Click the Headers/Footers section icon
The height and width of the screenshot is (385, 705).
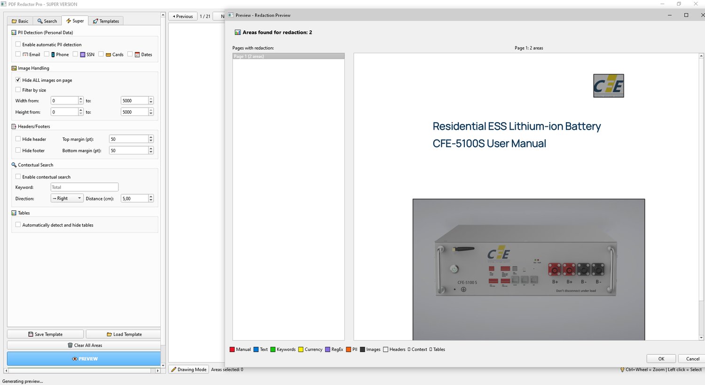click(14, 126)
